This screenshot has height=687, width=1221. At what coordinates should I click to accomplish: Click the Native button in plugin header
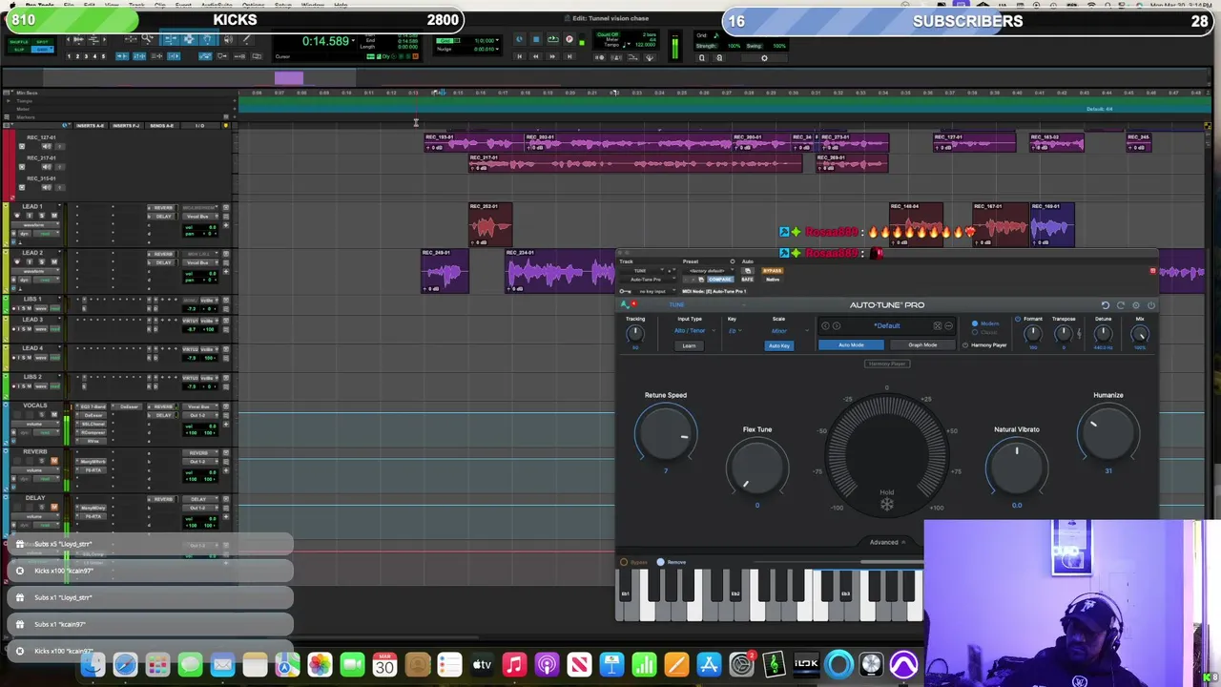[x=773, y=280]
